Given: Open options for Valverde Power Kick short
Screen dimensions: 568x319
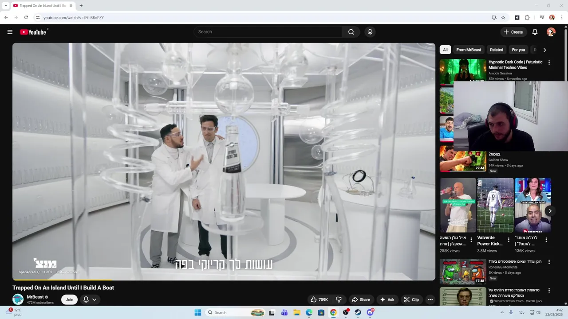Looking at the screenshot, I should pos(509,240).
